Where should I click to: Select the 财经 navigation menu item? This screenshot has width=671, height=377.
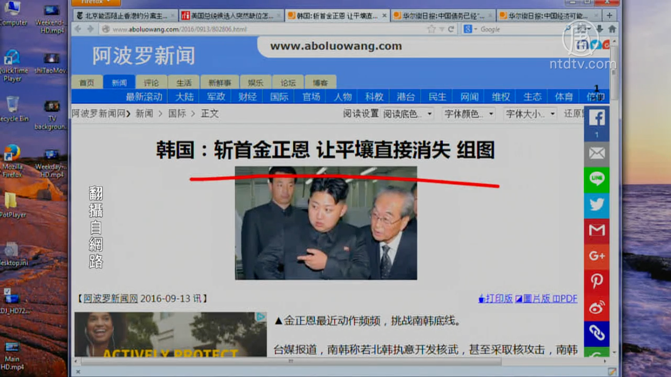(x=247, y=97)
